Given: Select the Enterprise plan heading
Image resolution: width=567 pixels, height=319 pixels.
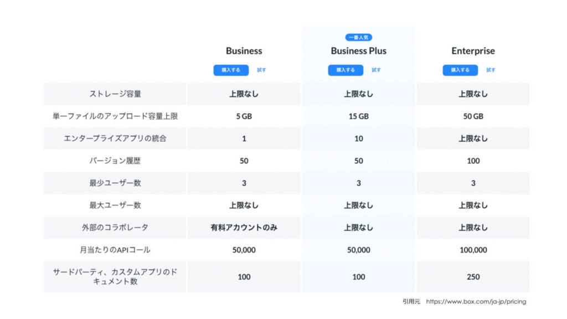Looking at the screenshot, I should click(473, 50).
